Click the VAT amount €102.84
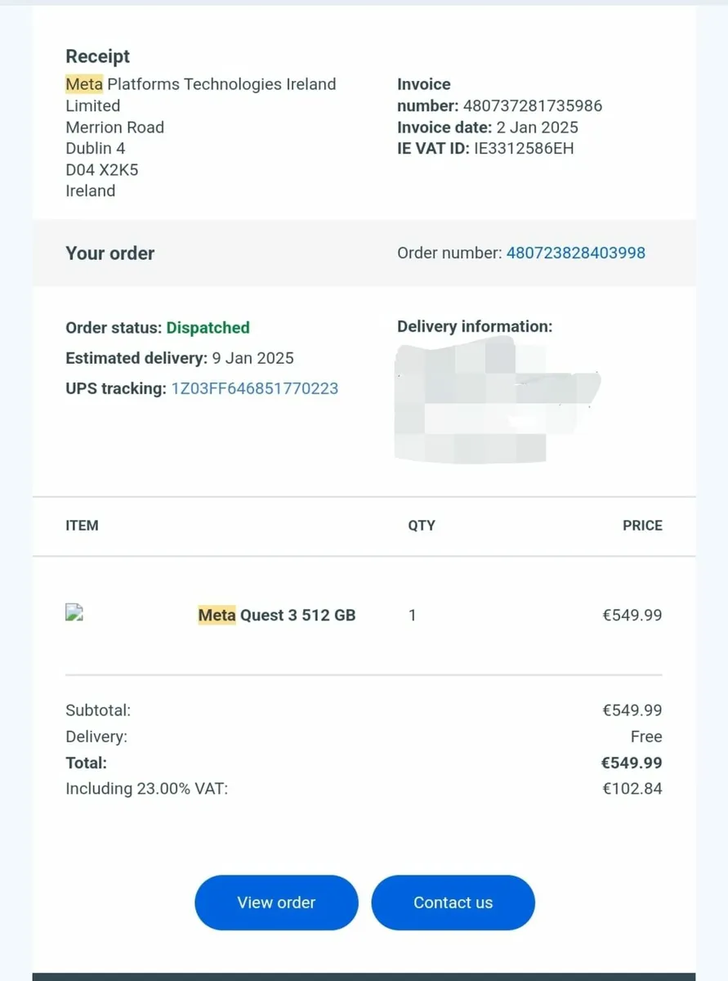728x981 pixels. [632, 789]
